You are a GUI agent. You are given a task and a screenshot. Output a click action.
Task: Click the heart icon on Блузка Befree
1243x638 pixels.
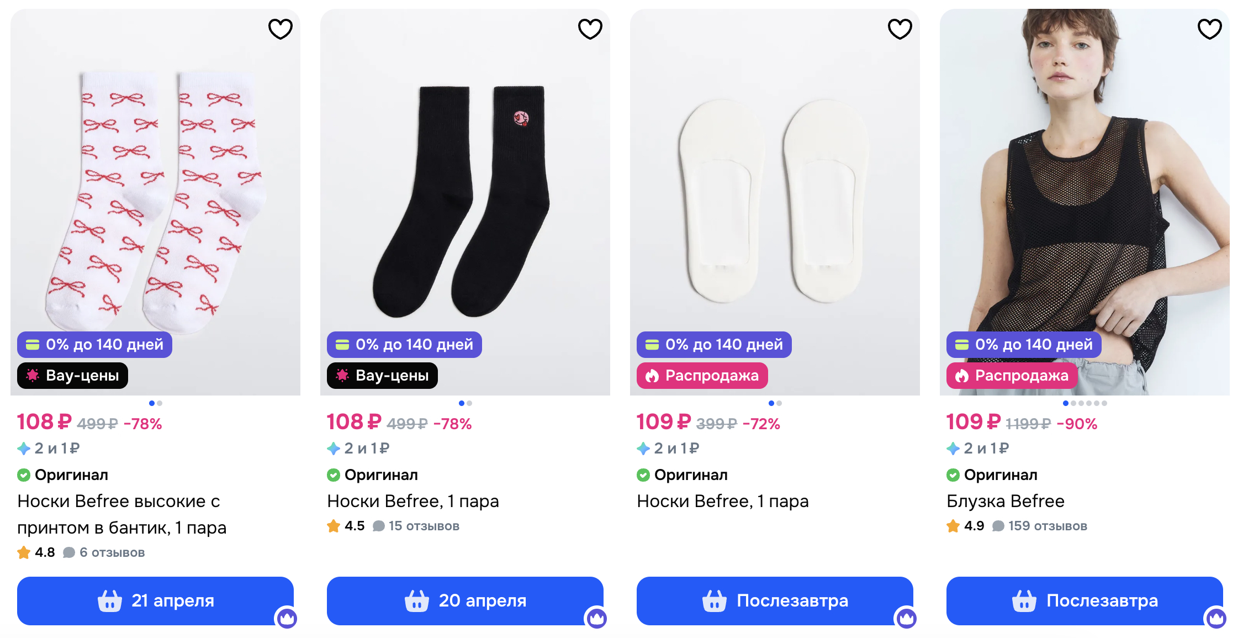tap(1209, 29)
